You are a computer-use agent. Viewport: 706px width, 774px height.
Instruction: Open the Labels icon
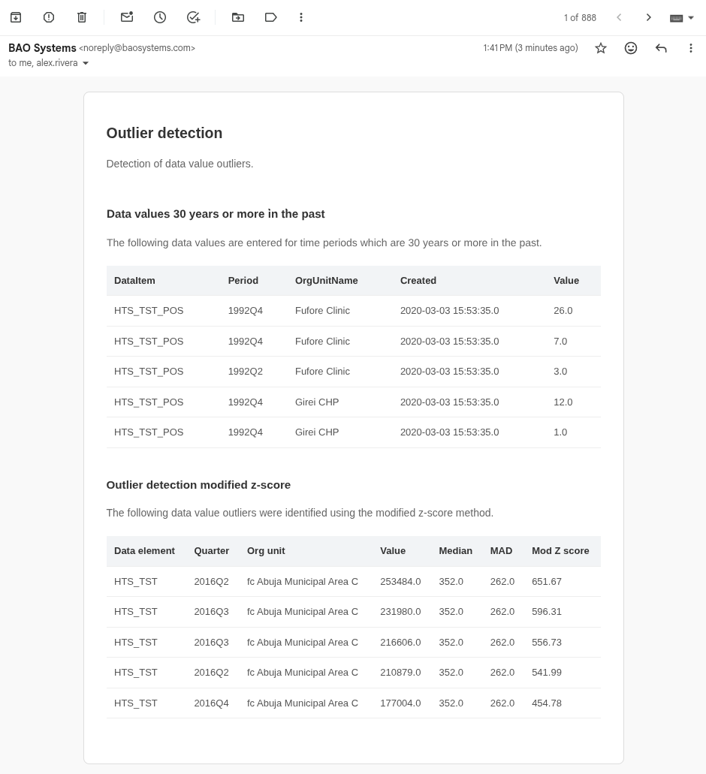coord(271,17)
